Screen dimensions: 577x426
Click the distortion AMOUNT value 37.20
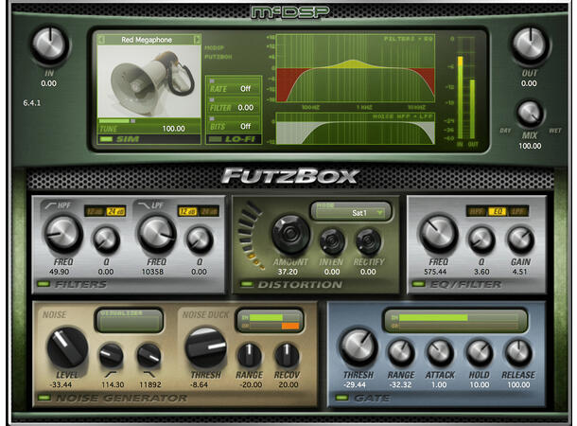[x=288, y=272]
